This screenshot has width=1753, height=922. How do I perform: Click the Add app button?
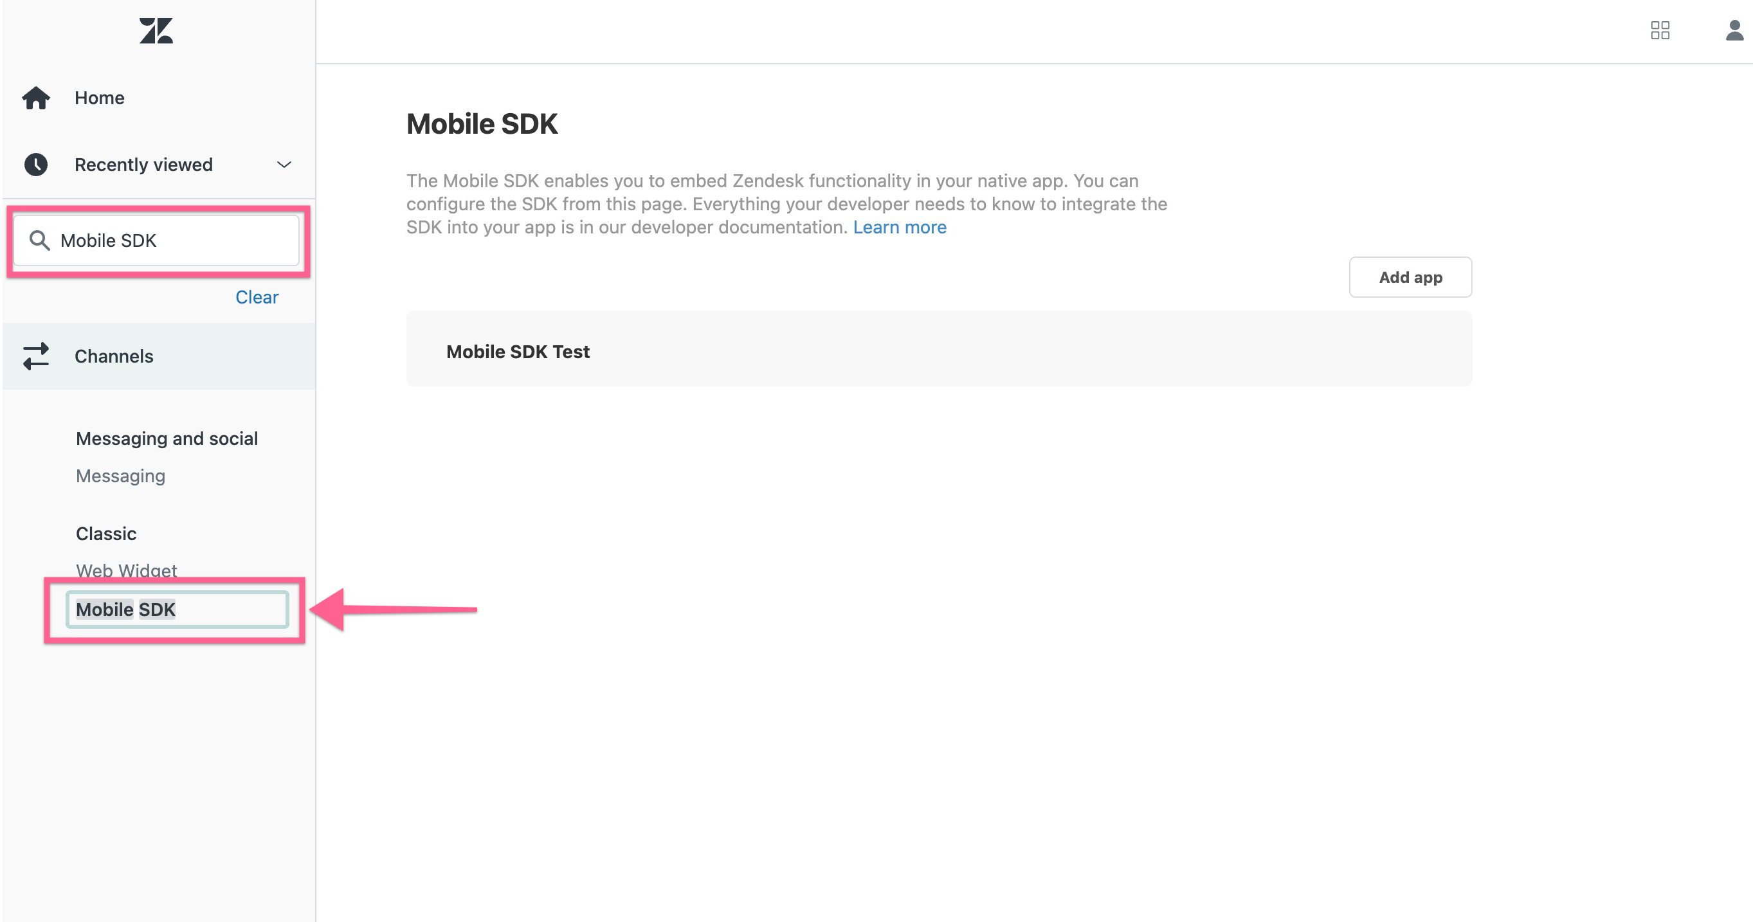pos(1410,277)
